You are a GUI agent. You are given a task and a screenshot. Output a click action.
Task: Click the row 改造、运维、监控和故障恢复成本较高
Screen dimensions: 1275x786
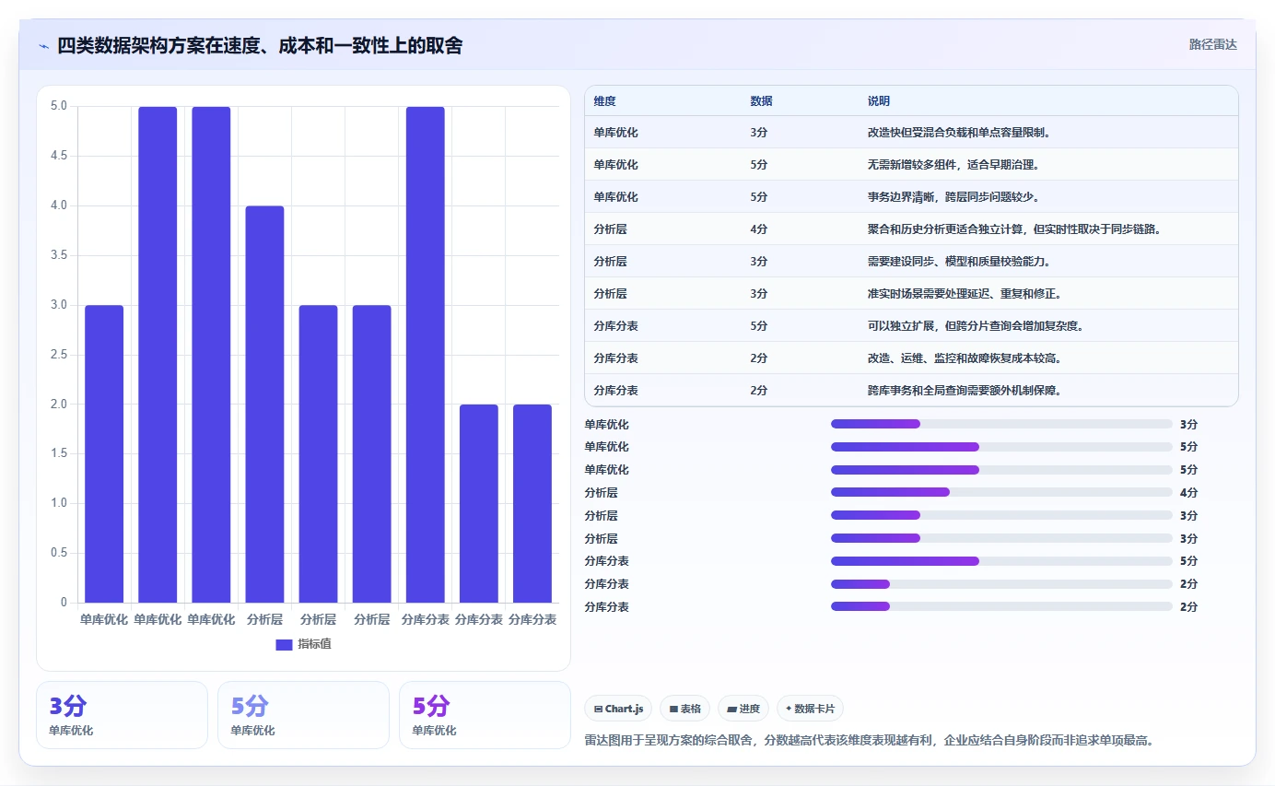911,358
